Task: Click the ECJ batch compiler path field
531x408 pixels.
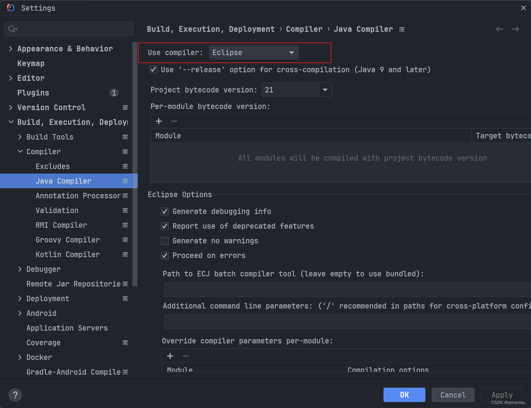Action: [347, 290]
